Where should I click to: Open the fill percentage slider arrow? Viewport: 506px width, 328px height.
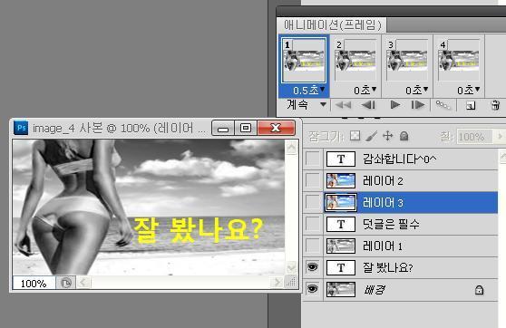tap(500, 137)
